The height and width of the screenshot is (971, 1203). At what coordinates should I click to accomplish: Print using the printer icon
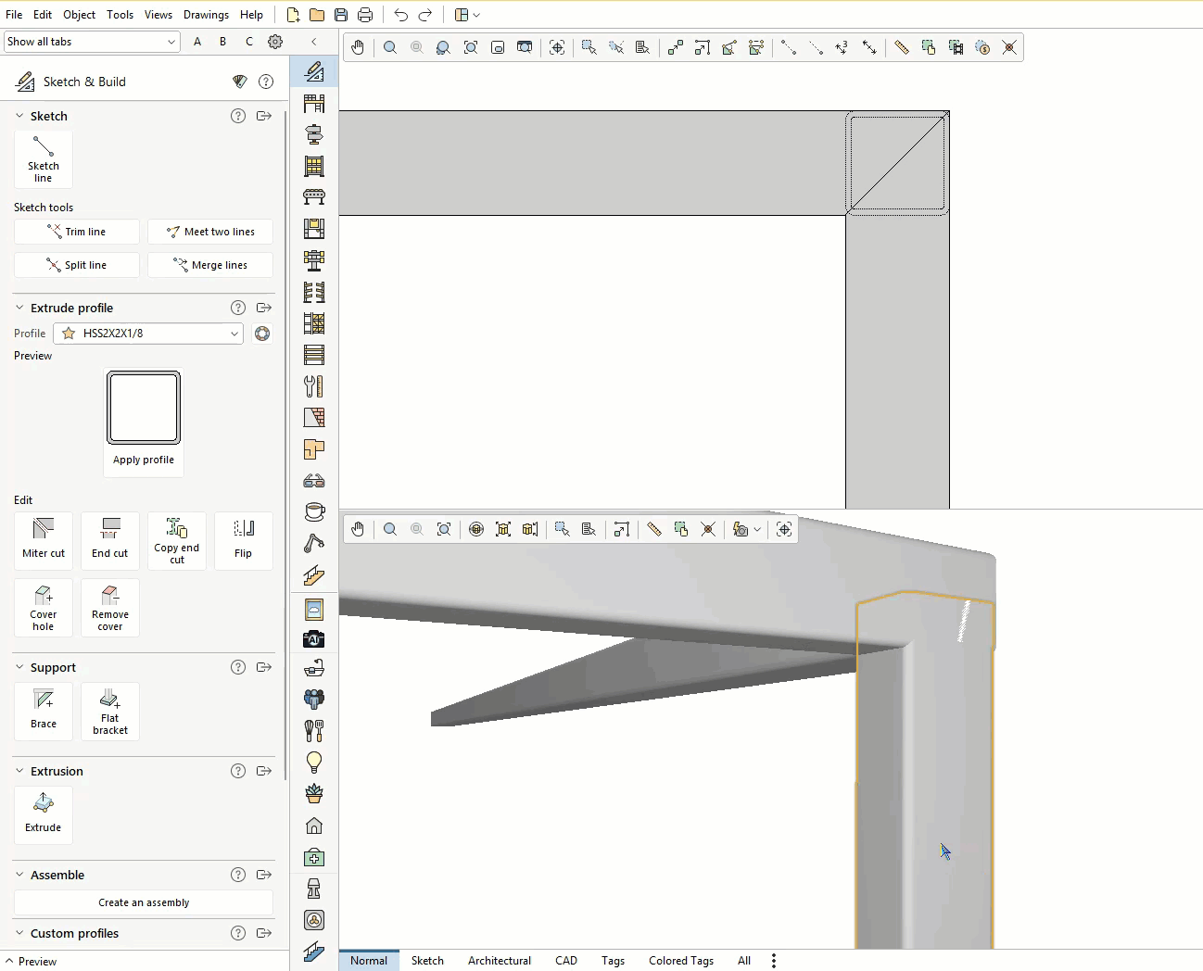click(x=365, y=15)
